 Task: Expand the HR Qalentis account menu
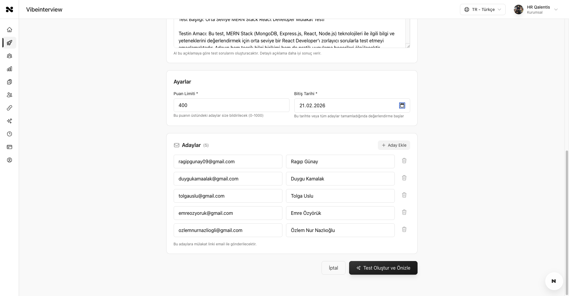[536, 9]
